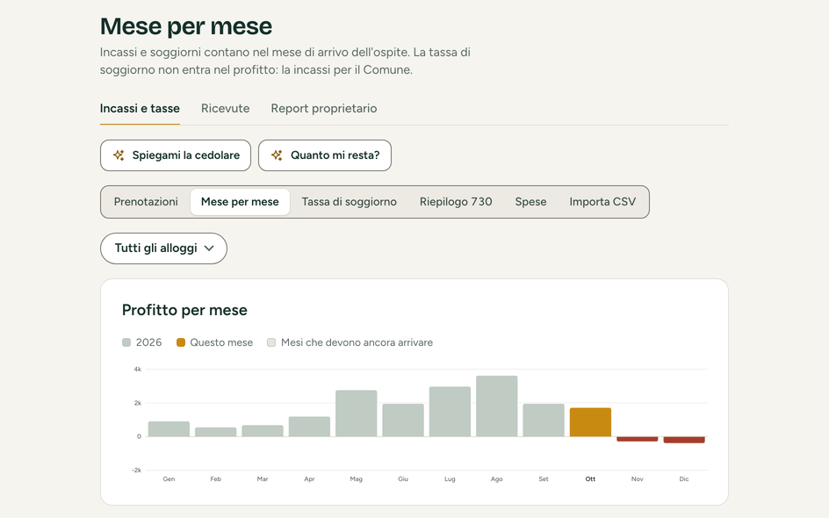Click the Ott axis label

coord(590,478)
